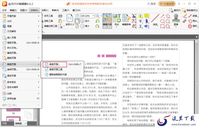Click the 高级查找(S) advanced search button
This screenshot has height=127, width=199.
click(190, 10)
